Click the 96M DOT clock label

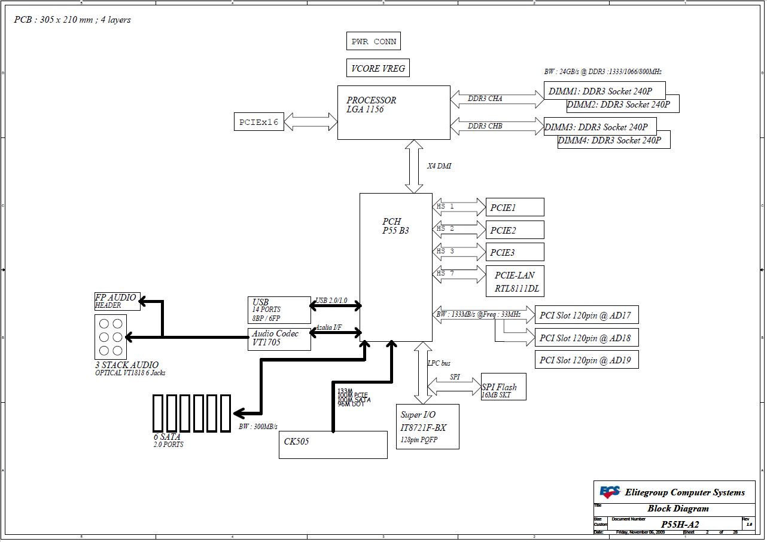(x=351, y=405)
